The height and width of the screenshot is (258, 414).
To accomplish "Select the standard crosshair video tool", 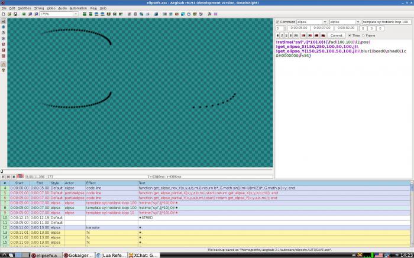I will pos(4,21).
